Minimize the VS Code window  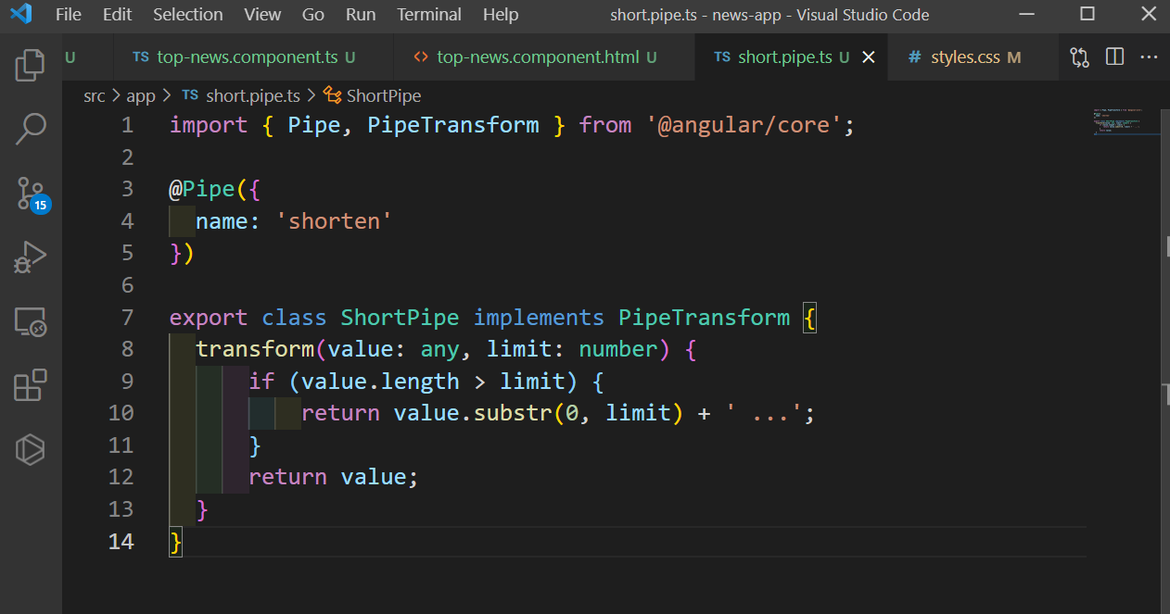point(1025,14)
